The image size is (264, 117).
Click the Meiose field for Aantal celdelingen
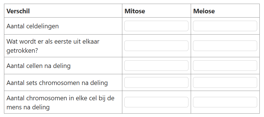(x=225, y=26)
